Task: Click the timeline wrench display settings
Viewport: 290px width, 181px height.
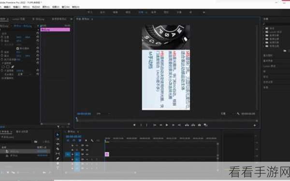Action: [92, 141]
